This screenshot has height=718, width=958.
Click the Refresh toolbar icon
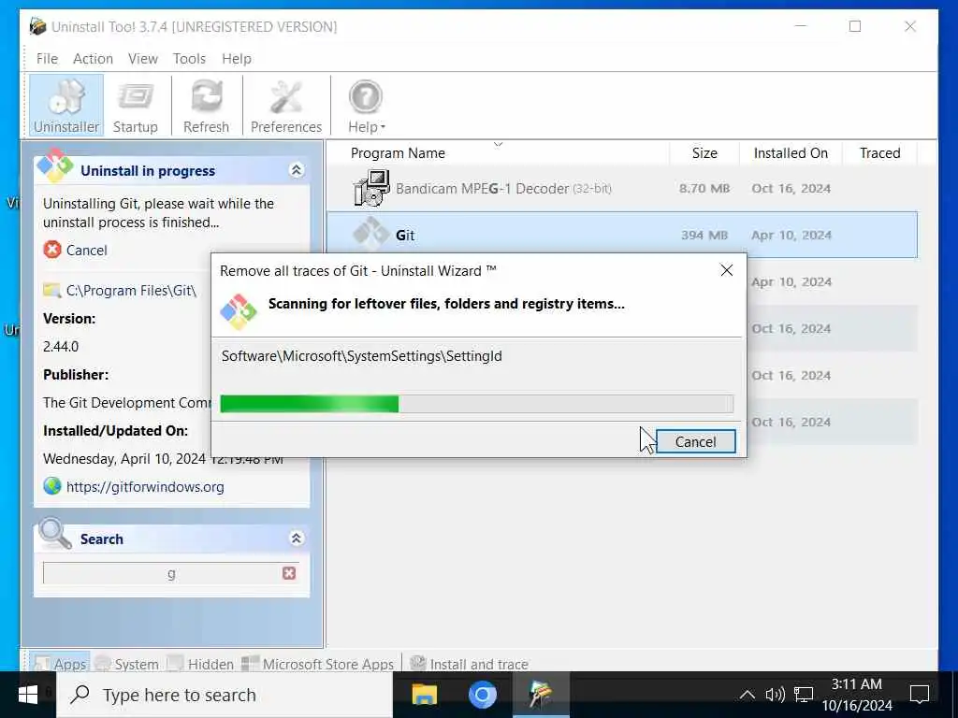(207, 106)
